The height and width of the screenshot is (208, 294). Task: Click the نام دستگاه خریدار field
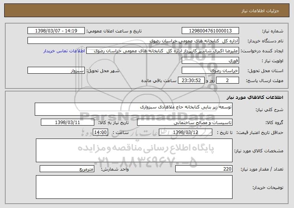(x=134, y=41)
